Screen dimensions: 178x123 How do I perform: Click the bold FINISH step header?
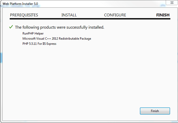[x=163, y=15]
